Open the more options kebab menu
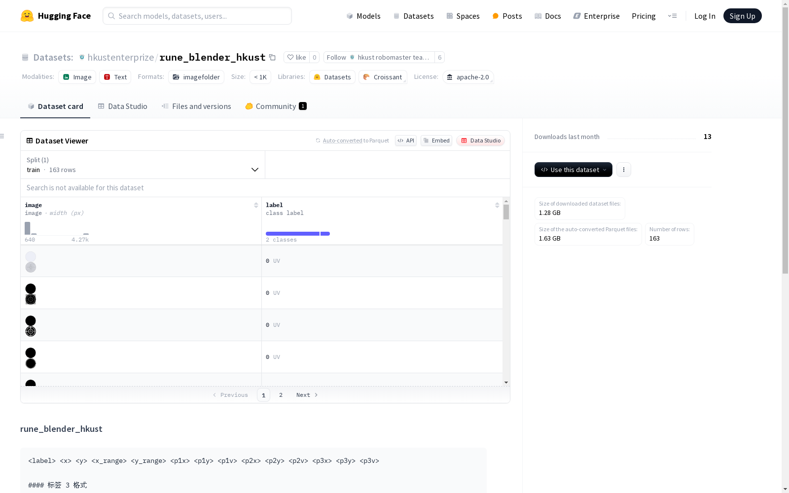The height and width of the screenshot is (493, 789). pos(624,170)
